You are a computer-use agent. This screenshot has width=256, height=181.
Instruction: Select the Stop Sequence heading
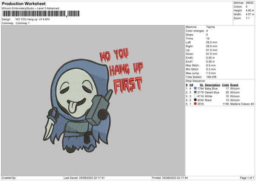point(195,81)
